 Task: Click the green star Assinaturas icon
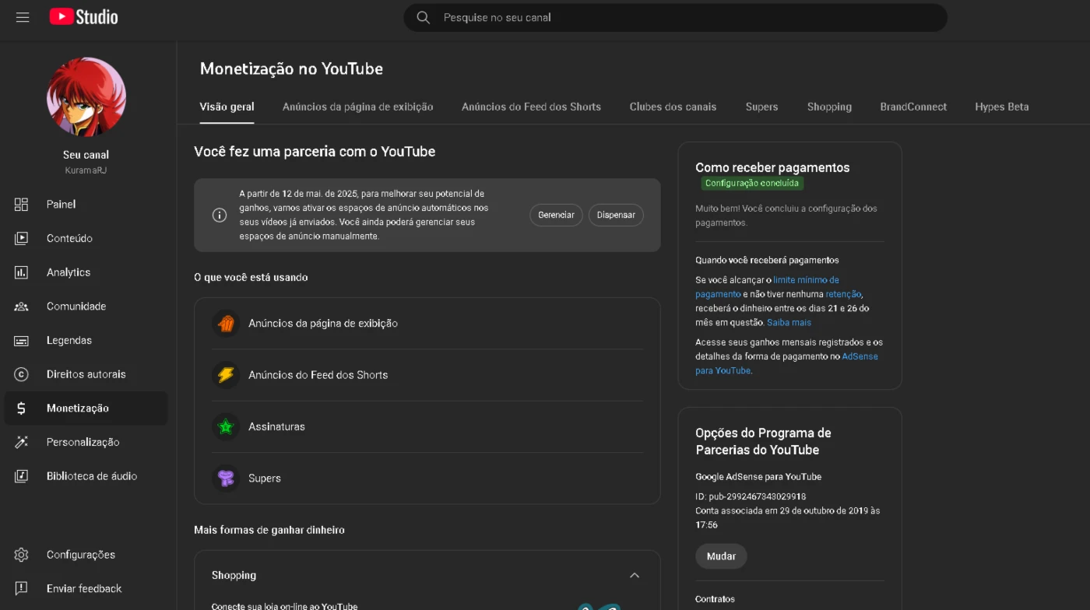pos(226,426)
